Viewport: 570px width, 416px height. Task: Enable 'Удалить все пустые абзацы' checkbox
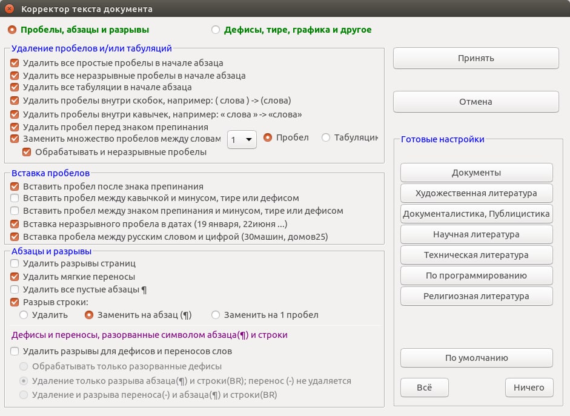(x=15, y=289)
